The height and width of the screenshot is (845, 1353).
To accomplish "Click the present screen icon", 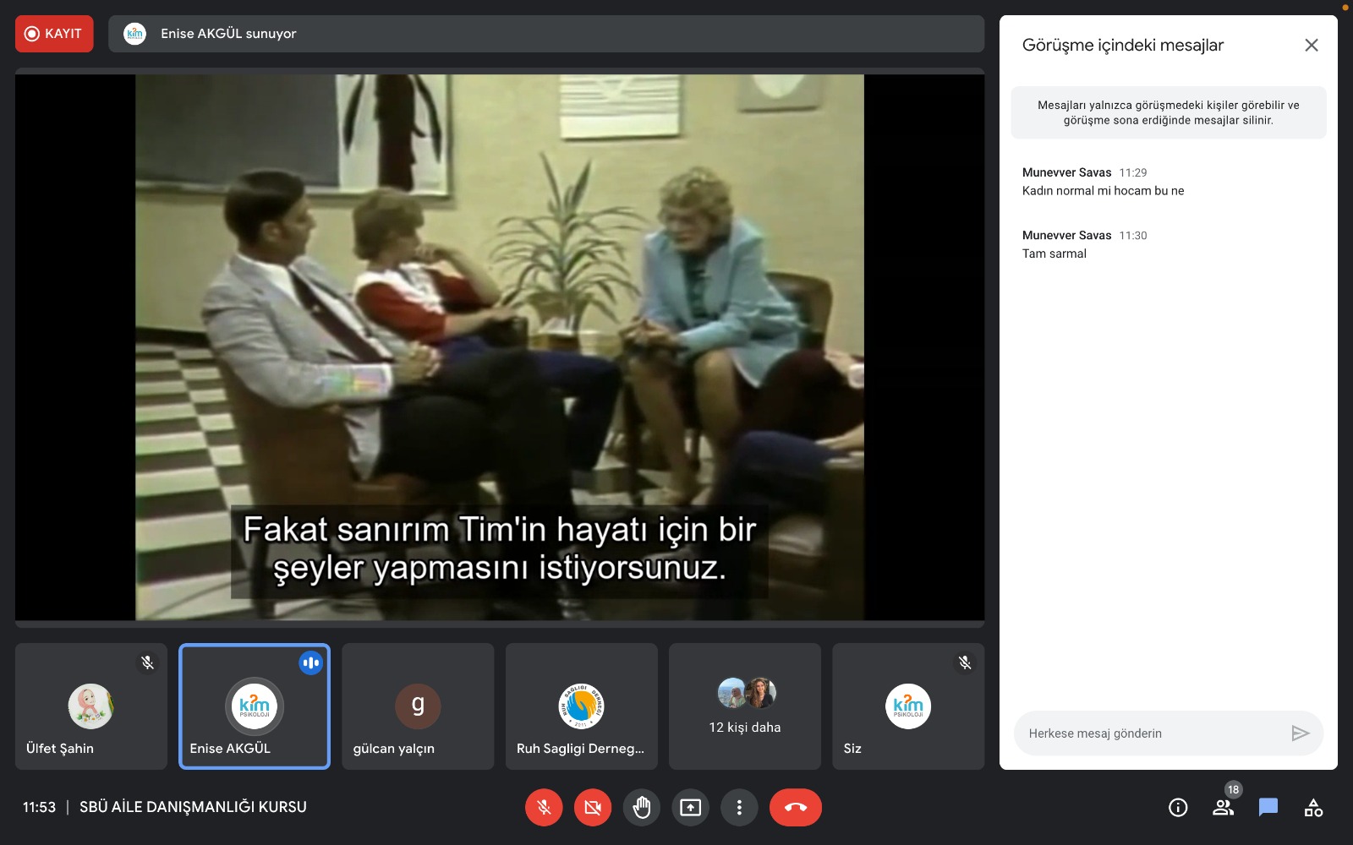I will [x=691, y=808].
